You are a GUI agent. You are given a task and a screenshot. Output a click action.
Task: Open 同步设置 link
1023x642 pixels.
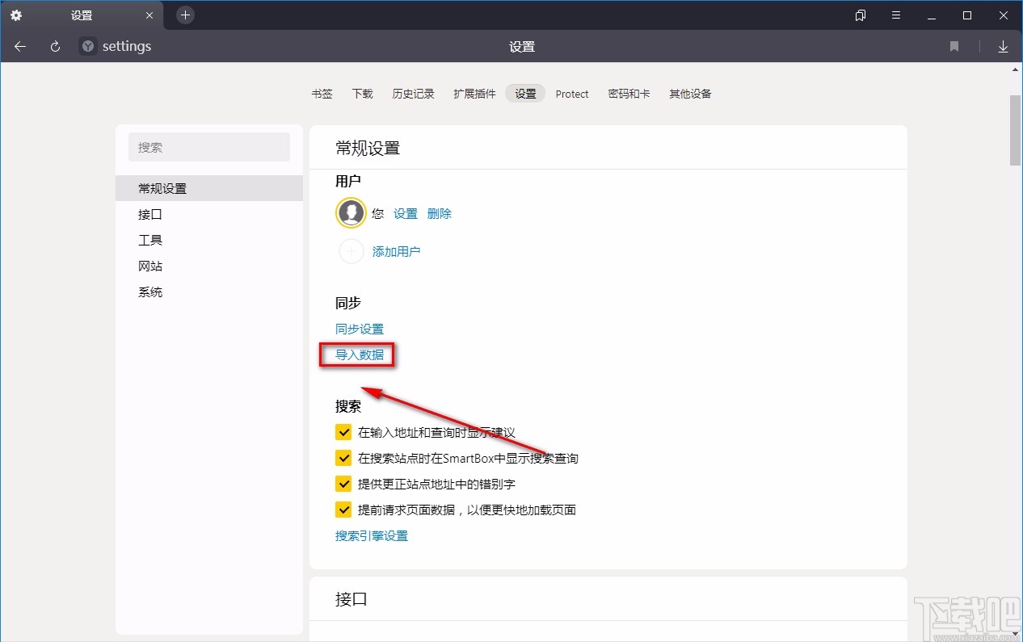tap(359, 329)
